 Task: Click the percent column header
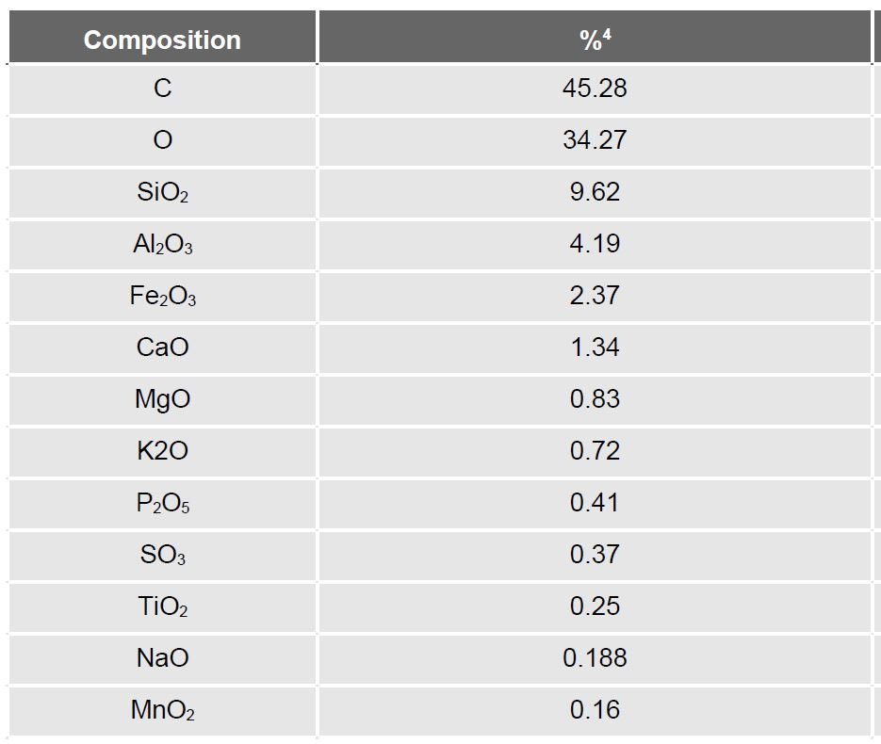595,40
